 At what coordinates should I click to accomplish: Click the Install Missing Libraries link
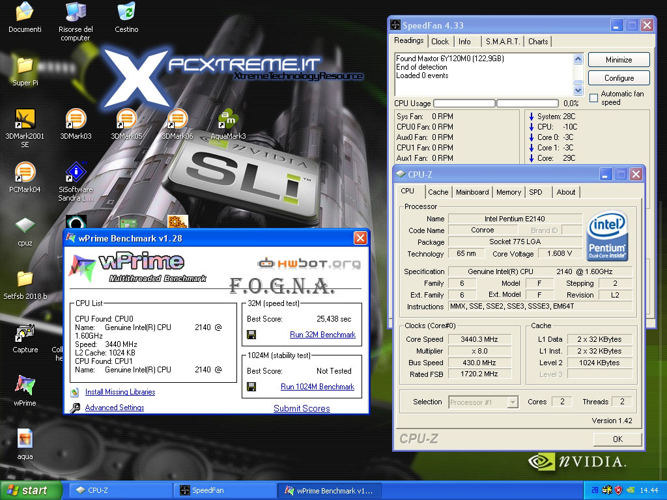pyautogui.click(x=120, y=392)
